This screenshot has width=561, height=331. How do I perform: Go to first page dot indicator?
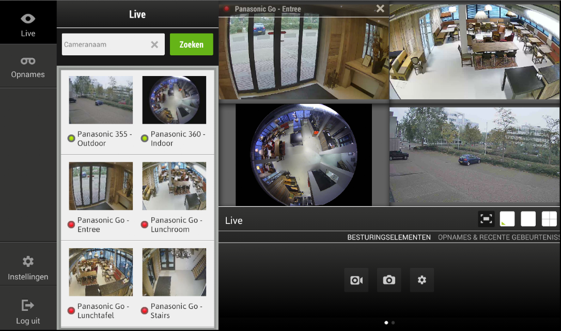tap(386, 323)
